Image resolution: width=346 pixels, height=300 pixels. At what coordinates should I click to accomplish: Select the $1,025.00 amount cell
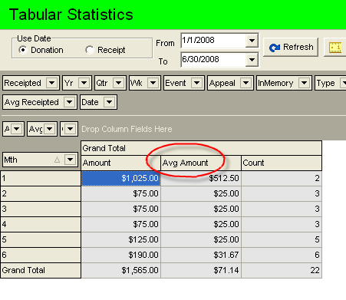click(120, 178)
